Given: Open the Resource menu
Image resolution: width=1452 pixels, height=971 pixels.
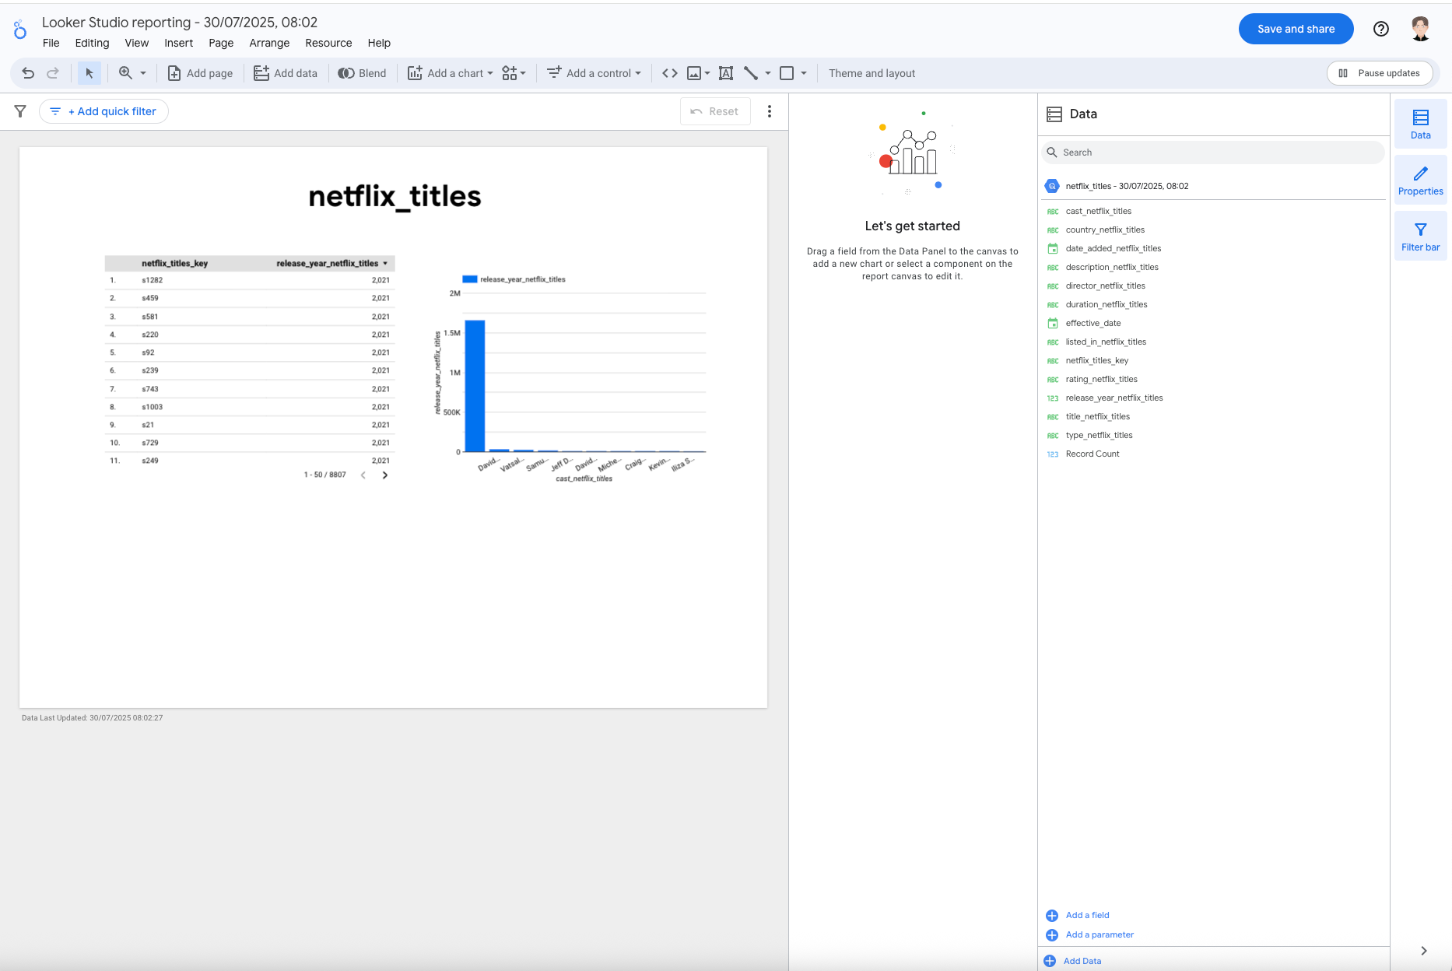Looking at the screenshot, I should 328,43.
